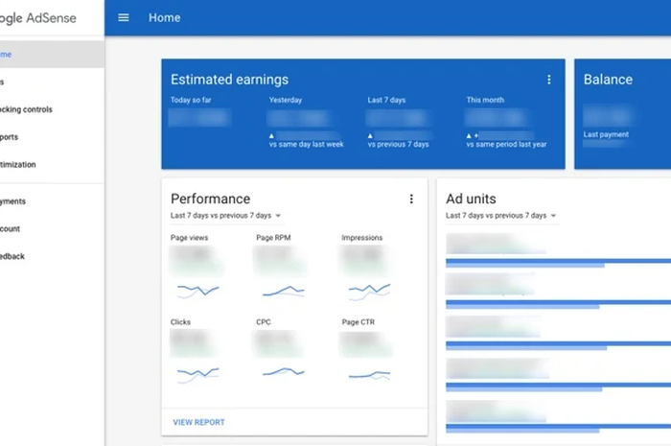Click the Page RPM sparkline chart

pyautogui.click(x=284, y=291)
